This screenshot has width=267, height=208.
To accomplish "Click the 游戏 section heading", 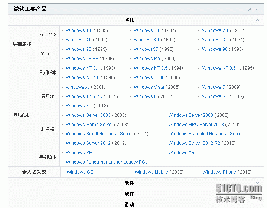I will (129, 204).
